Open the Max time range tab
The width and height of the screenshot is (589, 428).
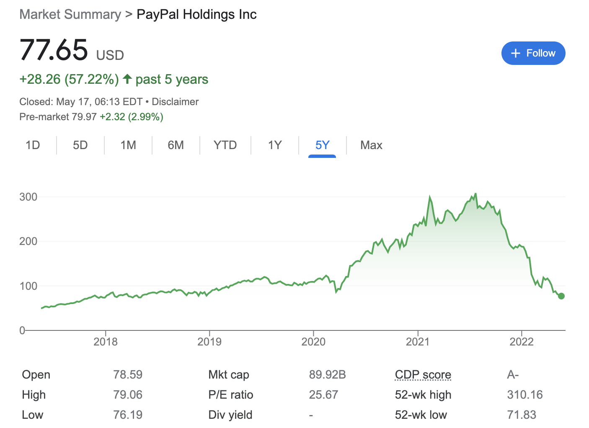[x=372, y=145]
